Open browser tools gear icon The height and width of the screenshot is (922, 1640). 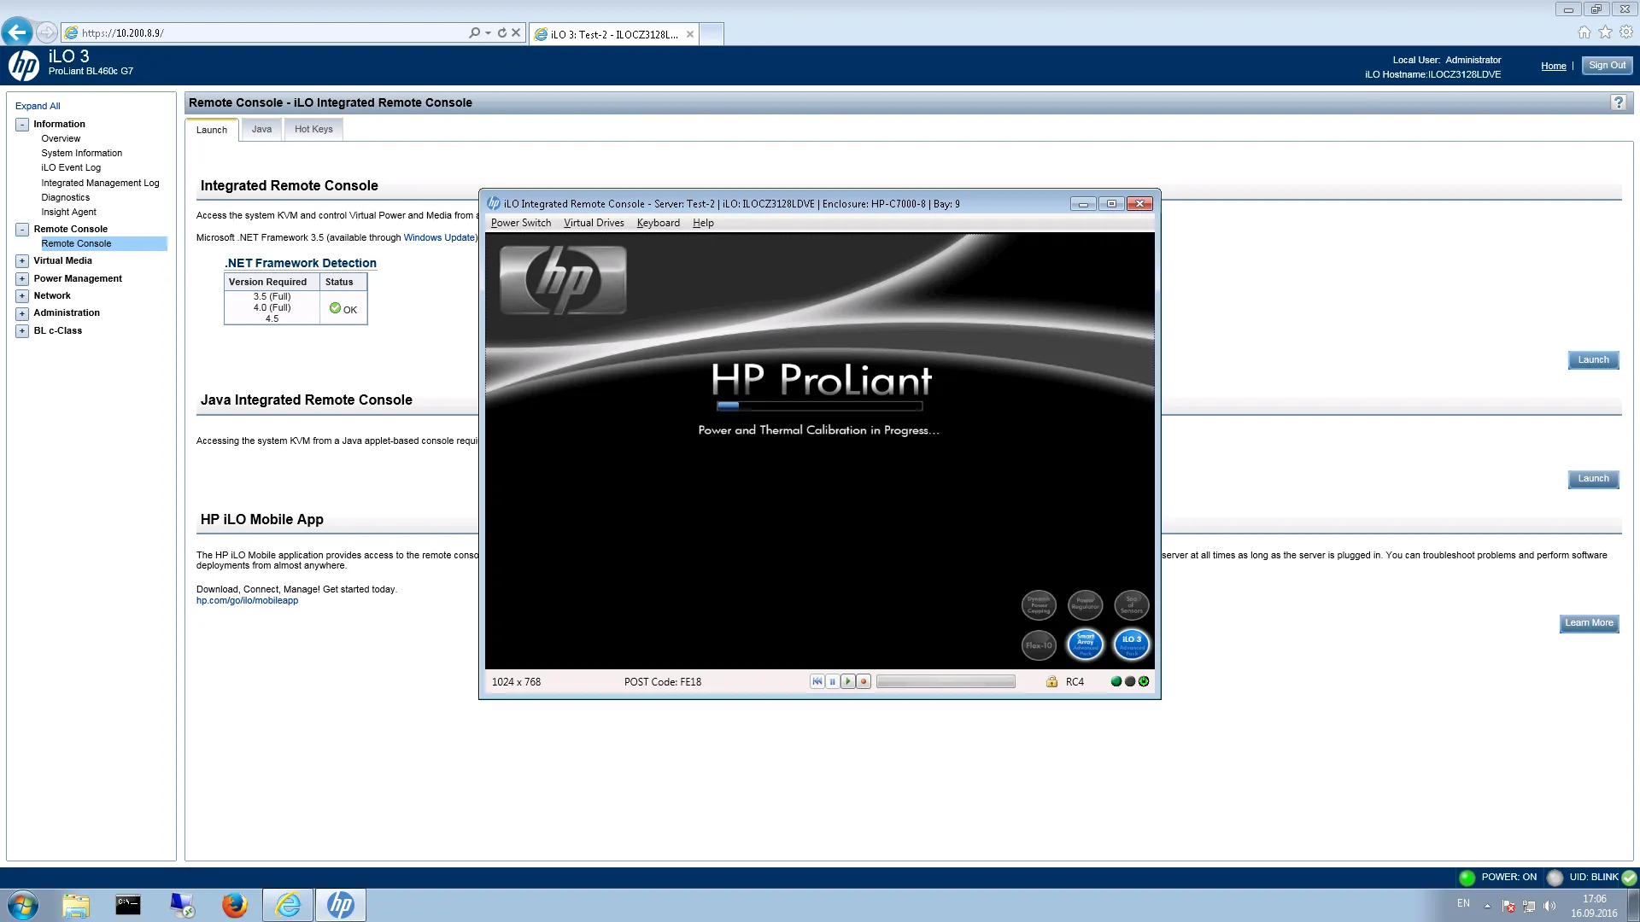coord(1626,32)
